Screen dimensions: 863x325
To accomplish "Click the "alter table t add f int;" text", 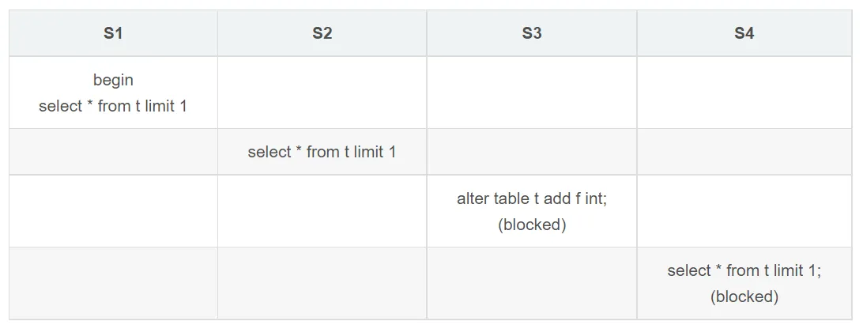I will click(532, 198).
